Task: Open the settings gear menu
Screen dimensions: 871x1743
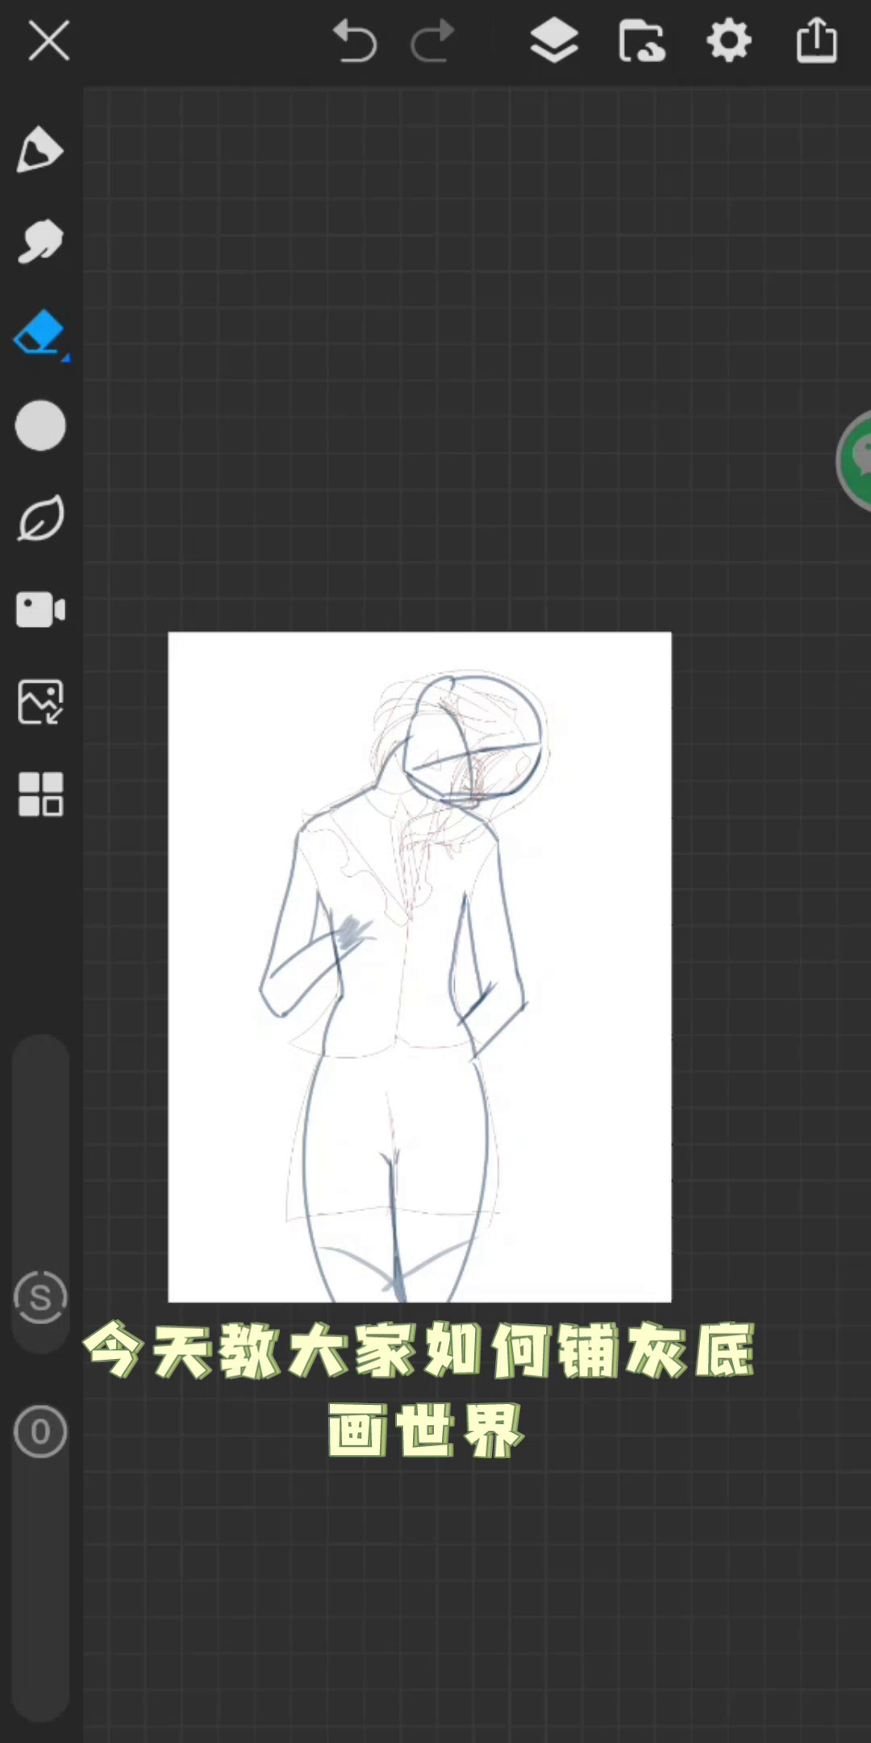Action: (729, 41)
